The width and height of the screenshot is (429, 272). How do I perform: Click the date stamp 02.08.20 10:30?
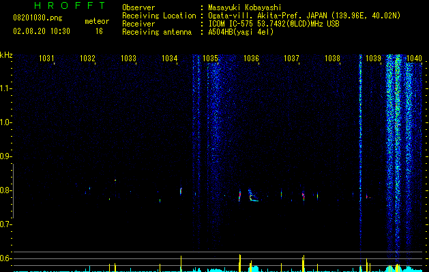(x=42, y=31)
